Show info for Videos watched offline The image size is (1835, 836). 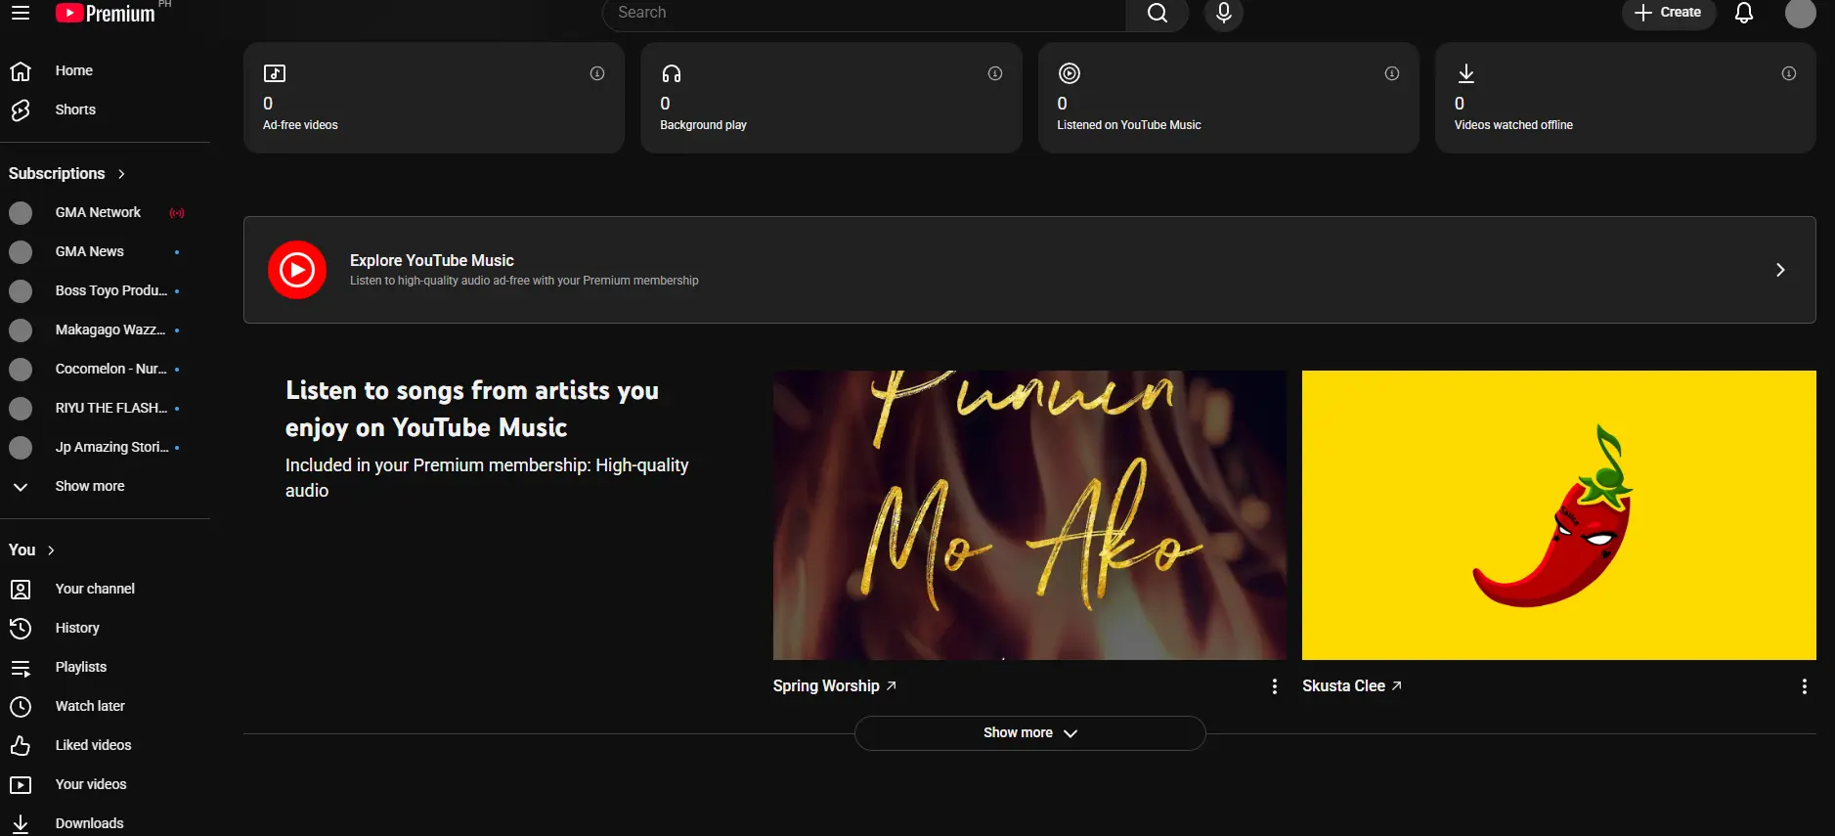tap(1789, 73)
